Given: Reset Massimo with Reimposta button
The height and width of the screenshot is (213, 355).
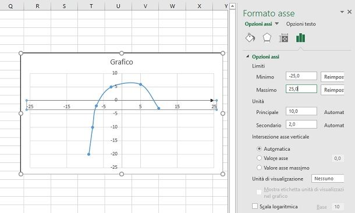Looking at the screenshot, I should [332, 90].
